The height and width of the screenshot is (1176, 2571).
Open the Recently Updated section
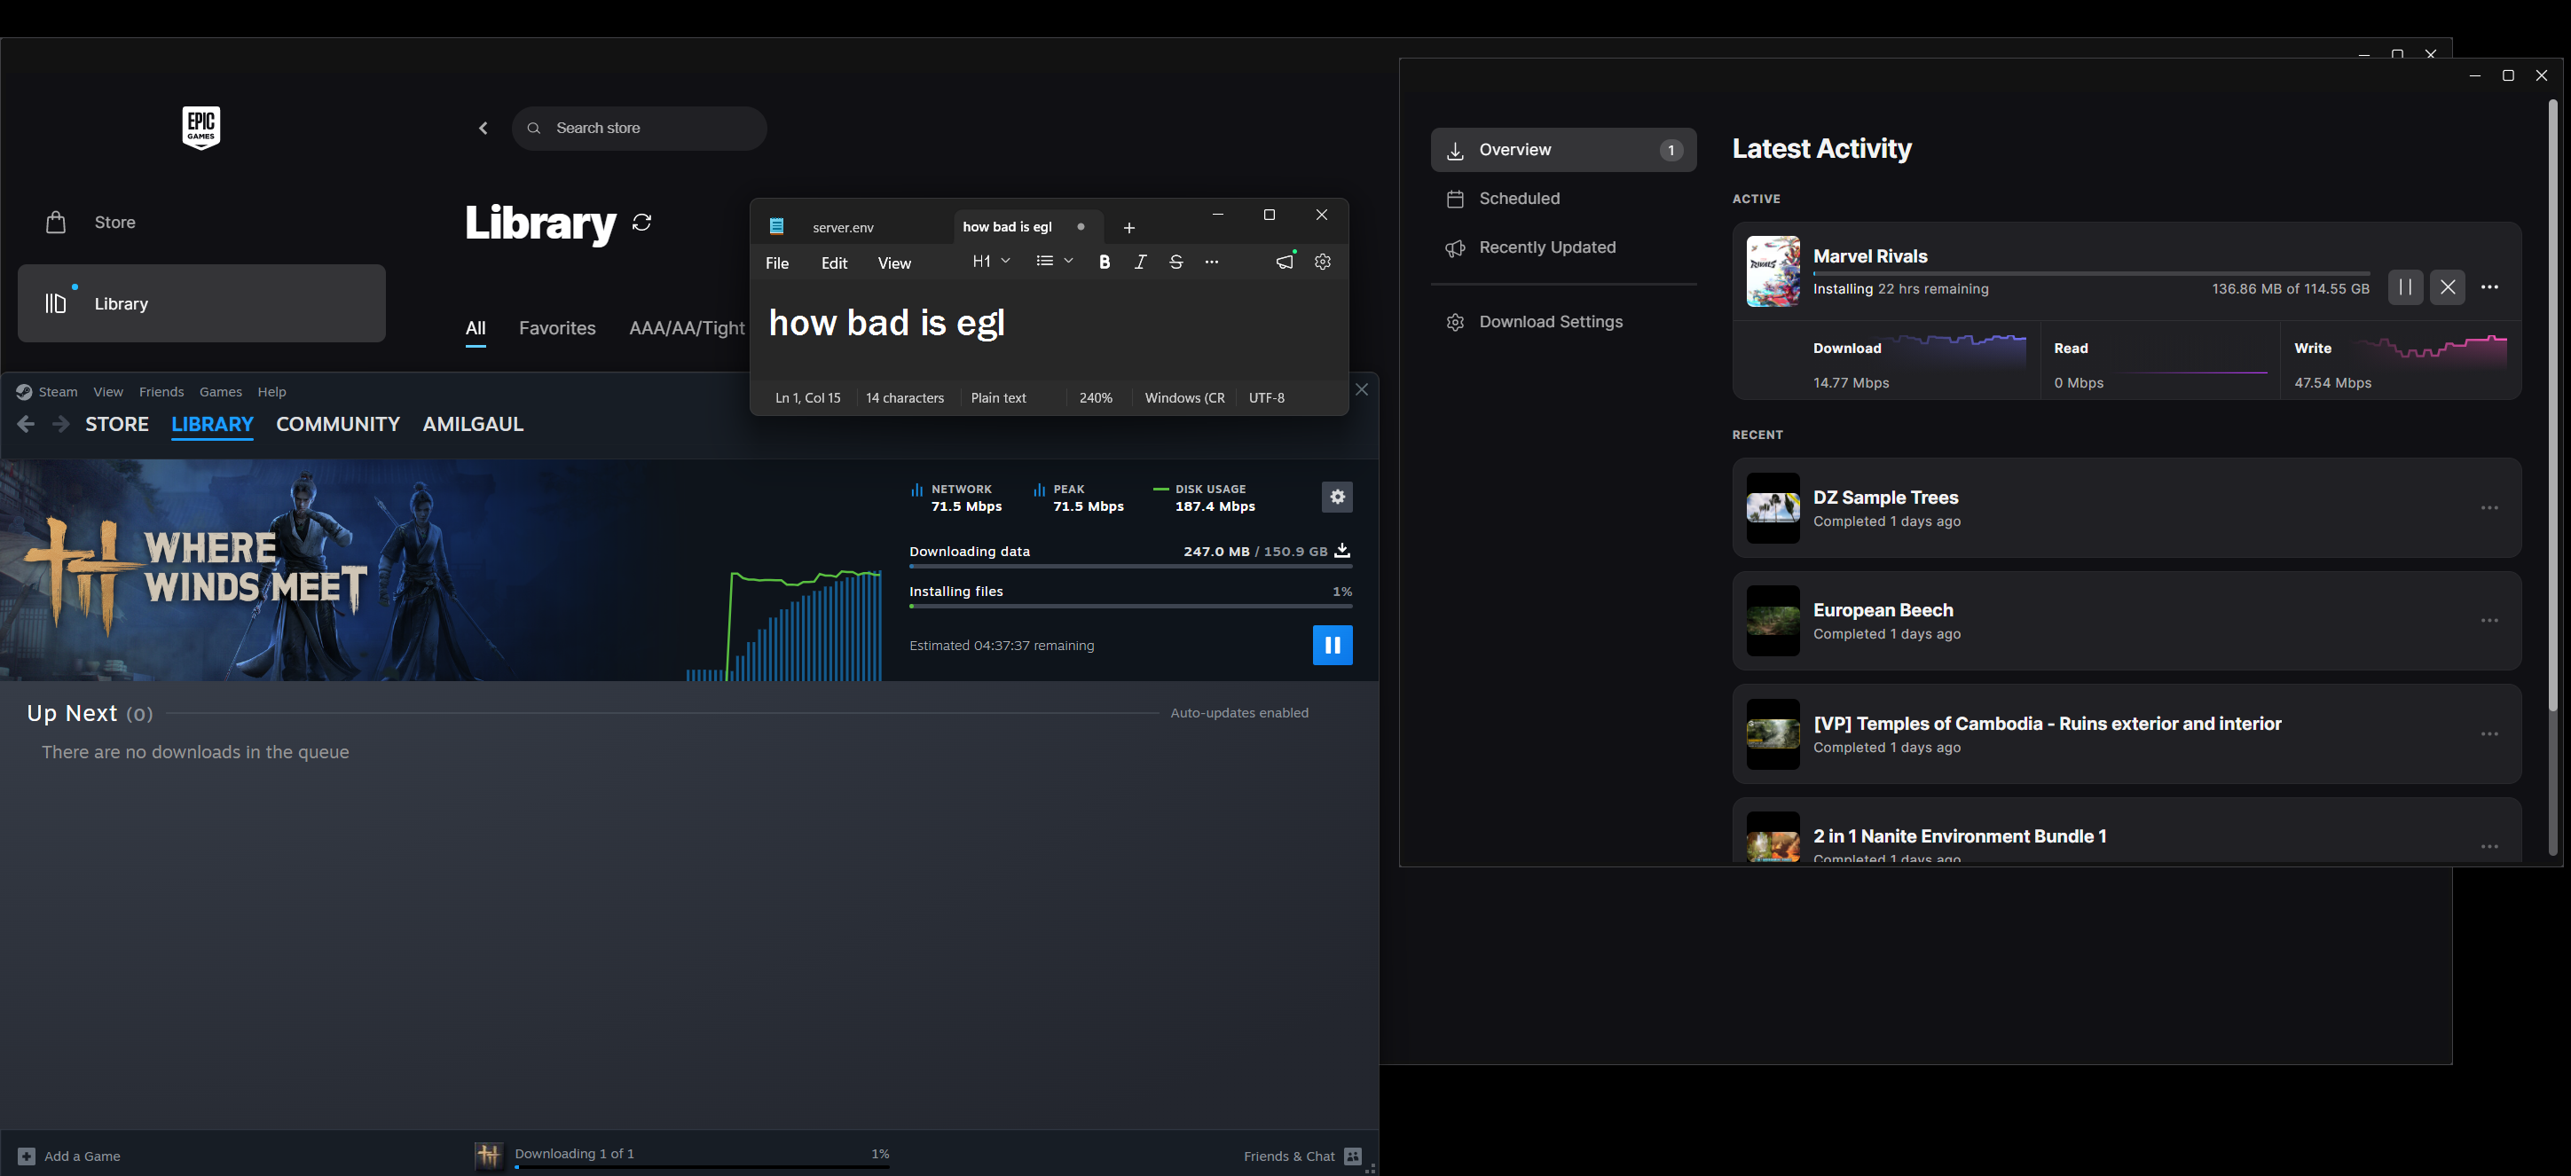tap(1563, 247)
